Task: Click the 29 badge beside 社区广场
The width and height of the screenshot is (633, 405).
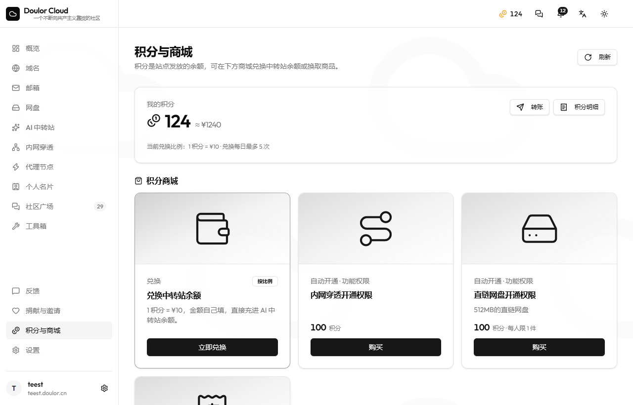Action: [100, 206]
